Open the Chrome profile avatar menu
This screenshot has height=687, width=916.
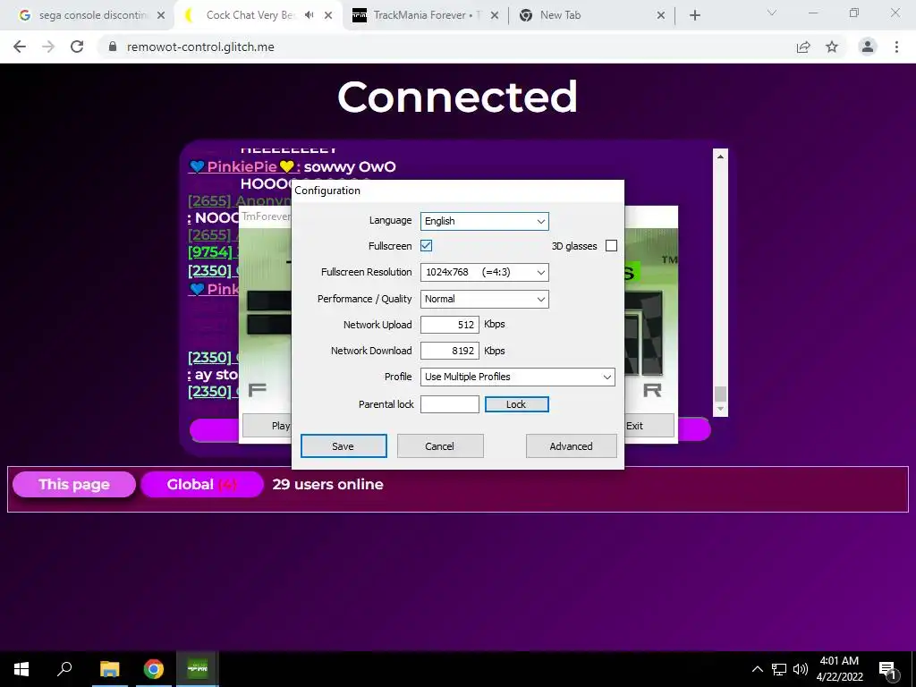(868, 47)
